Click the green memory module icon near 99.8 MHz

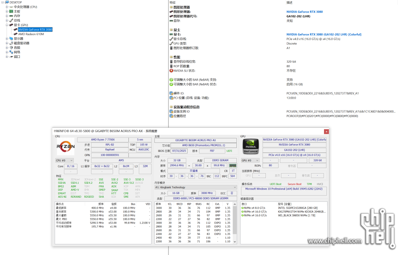[x=233, y=166]
